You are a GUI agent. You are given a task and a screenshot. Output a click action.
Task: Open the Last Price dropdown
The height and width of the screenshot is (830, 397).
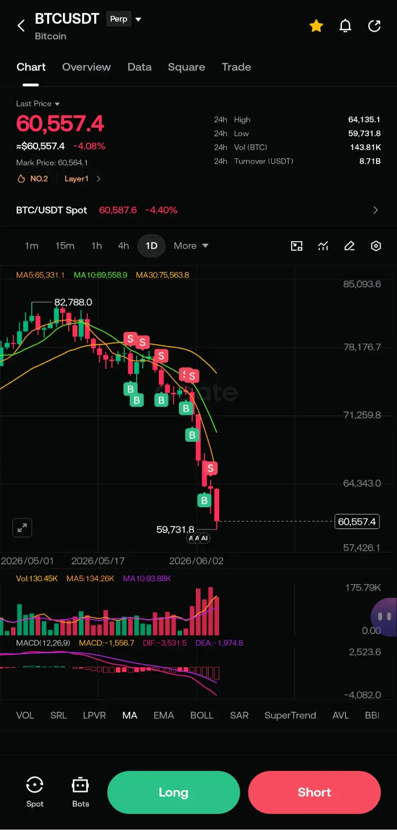(38, 104)
